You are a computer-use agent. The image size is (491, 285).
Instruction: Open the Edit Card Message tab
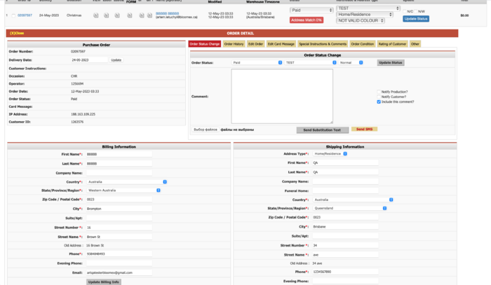tap(281, 44)
